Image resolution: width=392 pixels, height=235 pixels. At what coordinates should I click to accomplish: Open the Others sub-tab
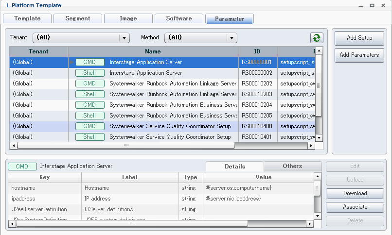[292, 166]
